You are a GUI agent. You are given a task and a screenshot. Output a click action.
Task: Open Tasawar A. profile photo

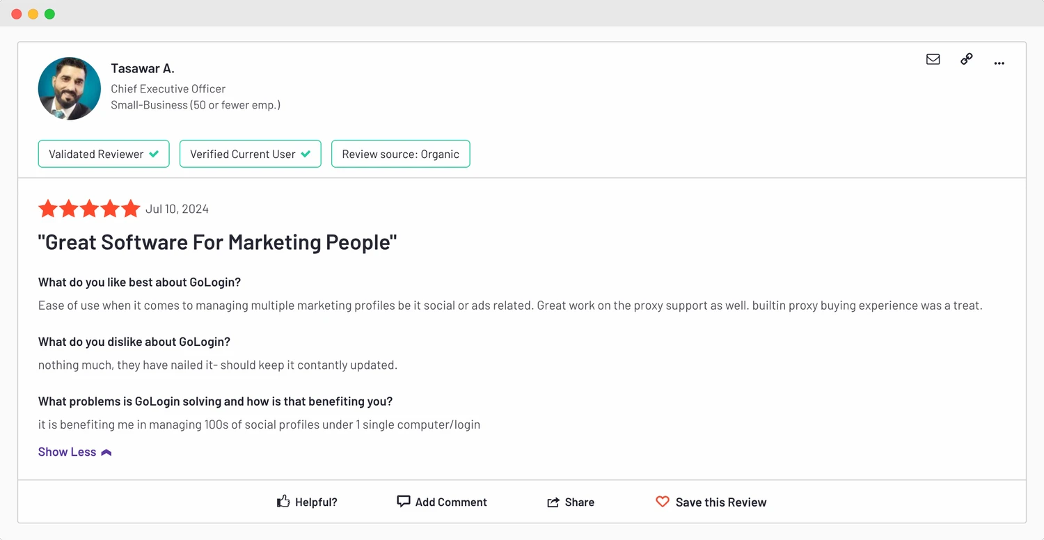click(x=70, y=88)
